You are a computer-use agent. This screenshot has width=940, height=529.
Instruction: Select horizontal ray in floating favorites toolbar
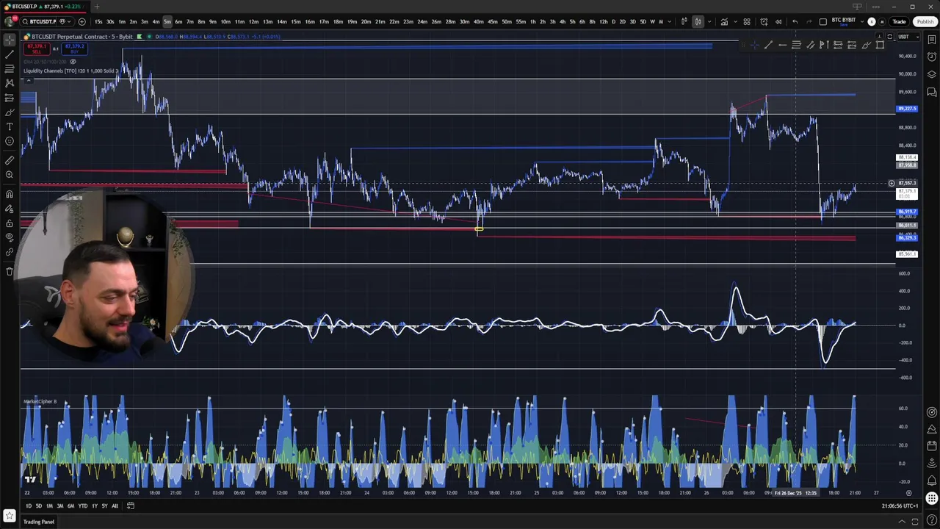tap(783, 45)
